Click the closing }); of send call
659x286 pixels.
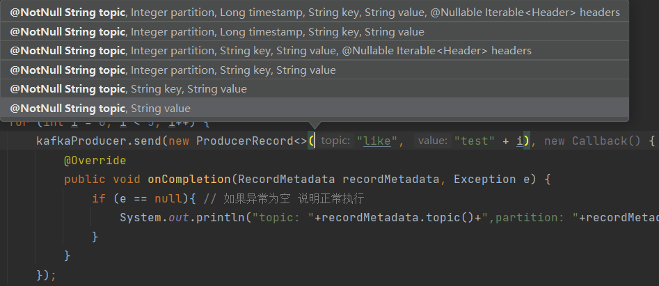point(47,276)
